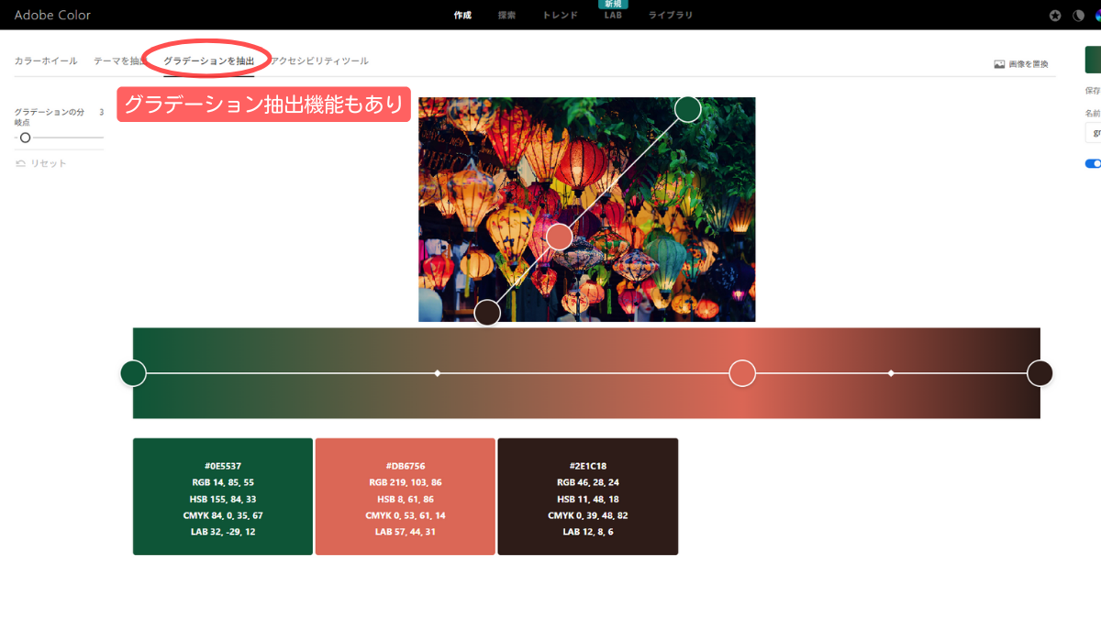Open the アクセシビリティツール tab

coord(319,61)
